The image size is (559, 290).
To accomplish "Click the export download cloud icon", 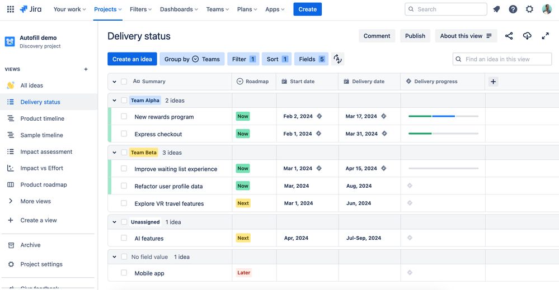I will [x=527, y=36].
